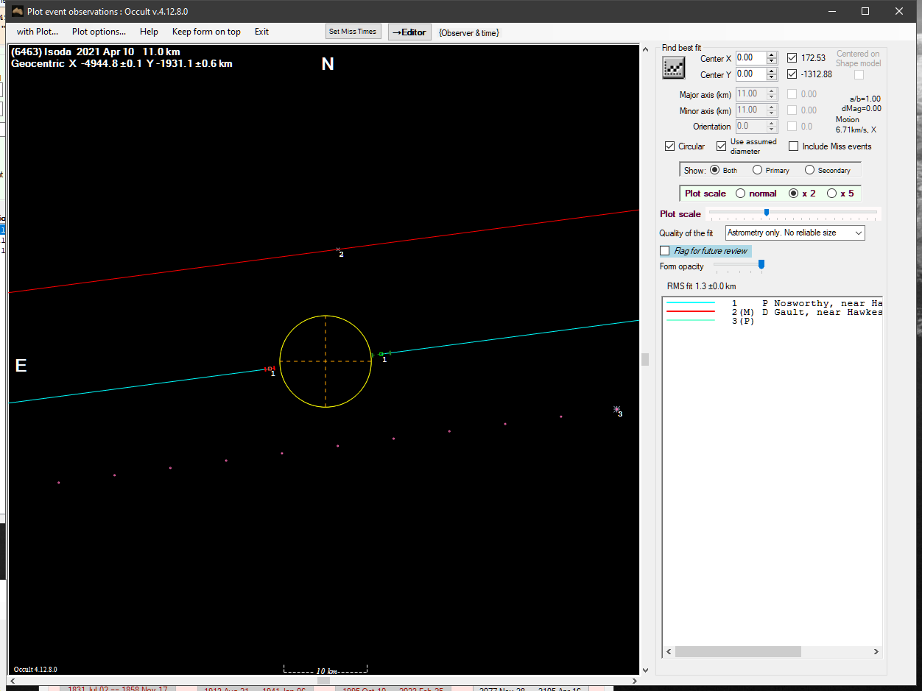Click the yellow asteroid circle center crosshair

click(x=325, y=361)
